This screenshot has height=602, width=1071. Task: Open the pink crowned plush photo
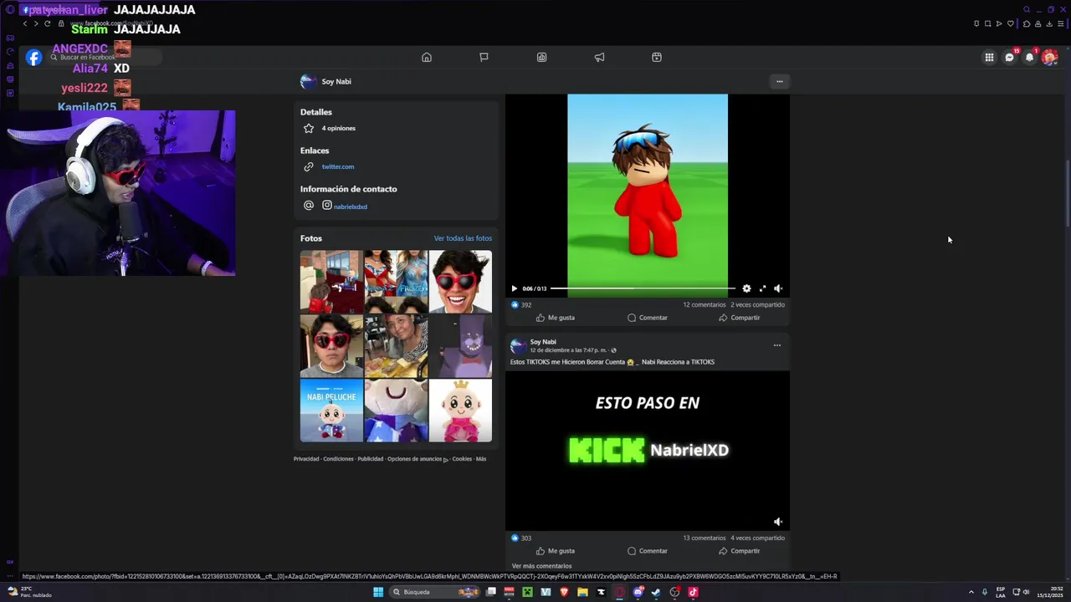click(x=460, y=411)
